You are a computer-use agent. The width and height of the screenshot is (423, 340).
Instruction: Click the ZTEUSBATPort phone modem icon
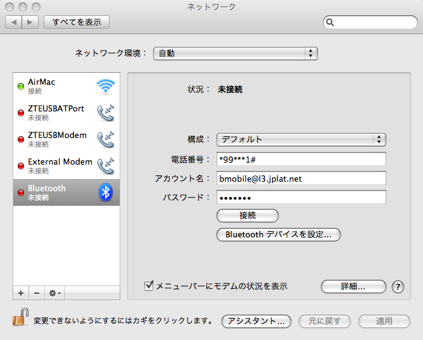click(x=106, y=113)
